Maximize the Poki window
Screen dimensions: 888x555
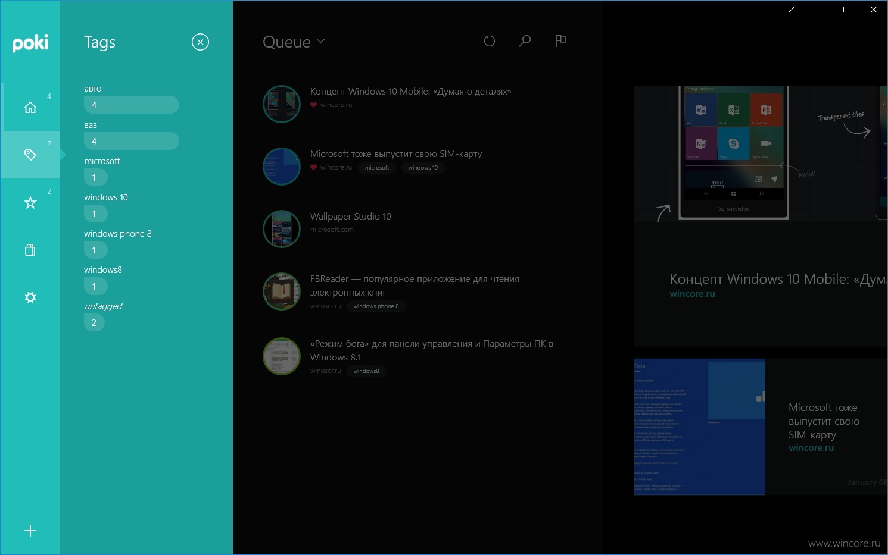coord(846,10)
